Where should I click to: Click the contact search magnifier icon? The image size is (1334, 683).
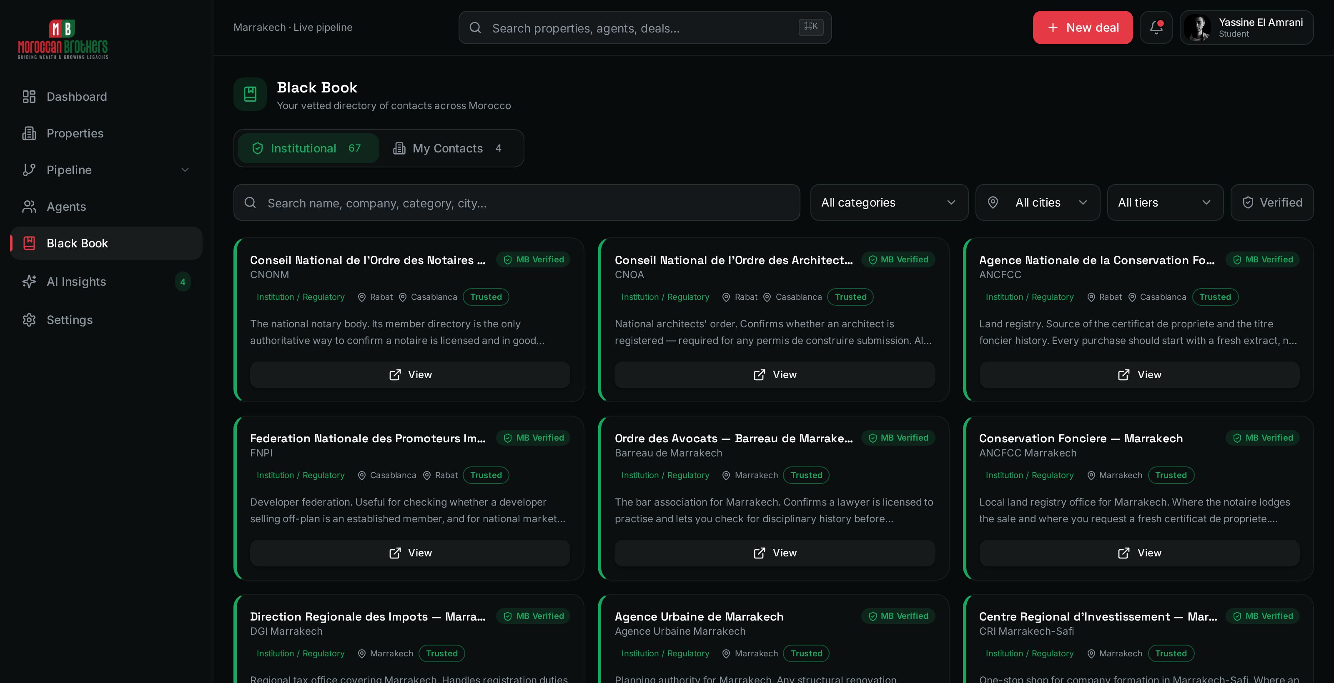250,203
